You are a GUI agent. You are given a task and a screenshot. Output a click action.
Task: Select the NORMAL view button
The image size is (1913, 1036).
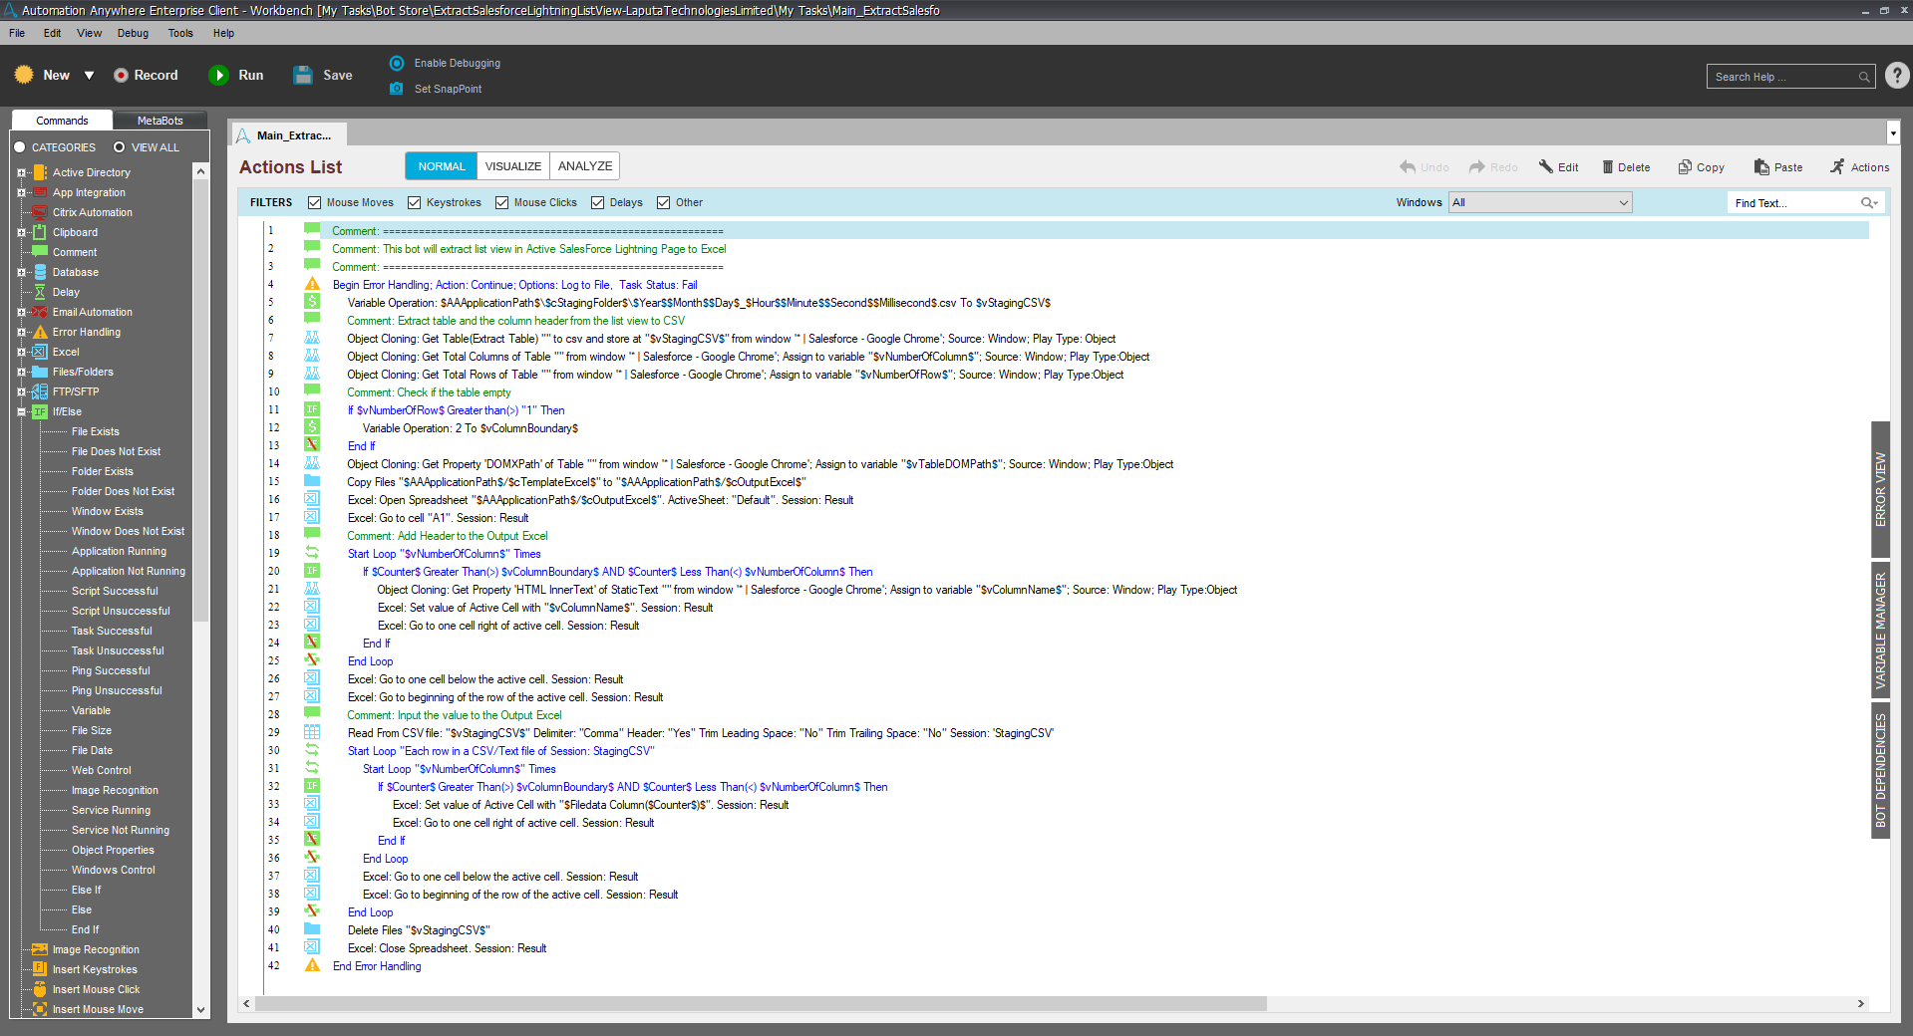442,166
